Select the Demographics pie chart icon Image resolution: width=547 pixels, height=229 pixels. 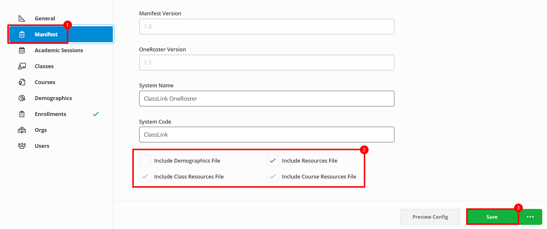22,98
